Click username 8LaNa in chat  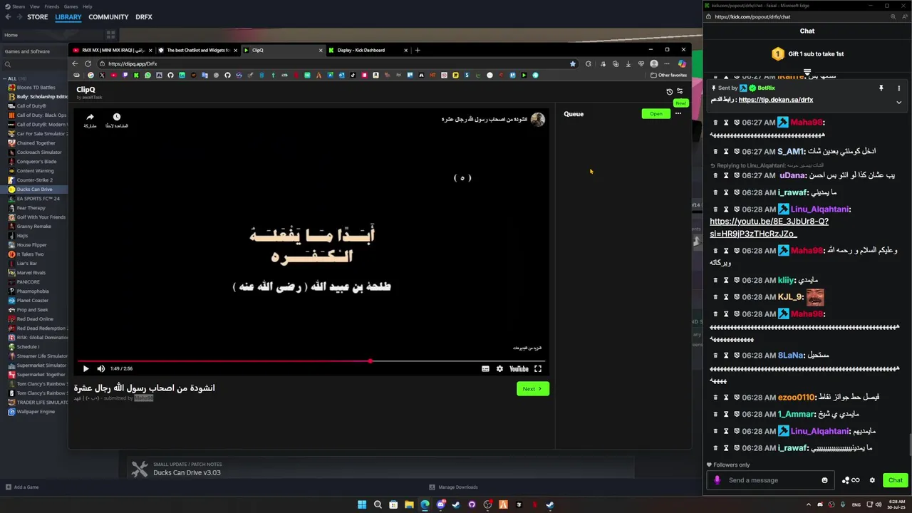click(790, 355)
